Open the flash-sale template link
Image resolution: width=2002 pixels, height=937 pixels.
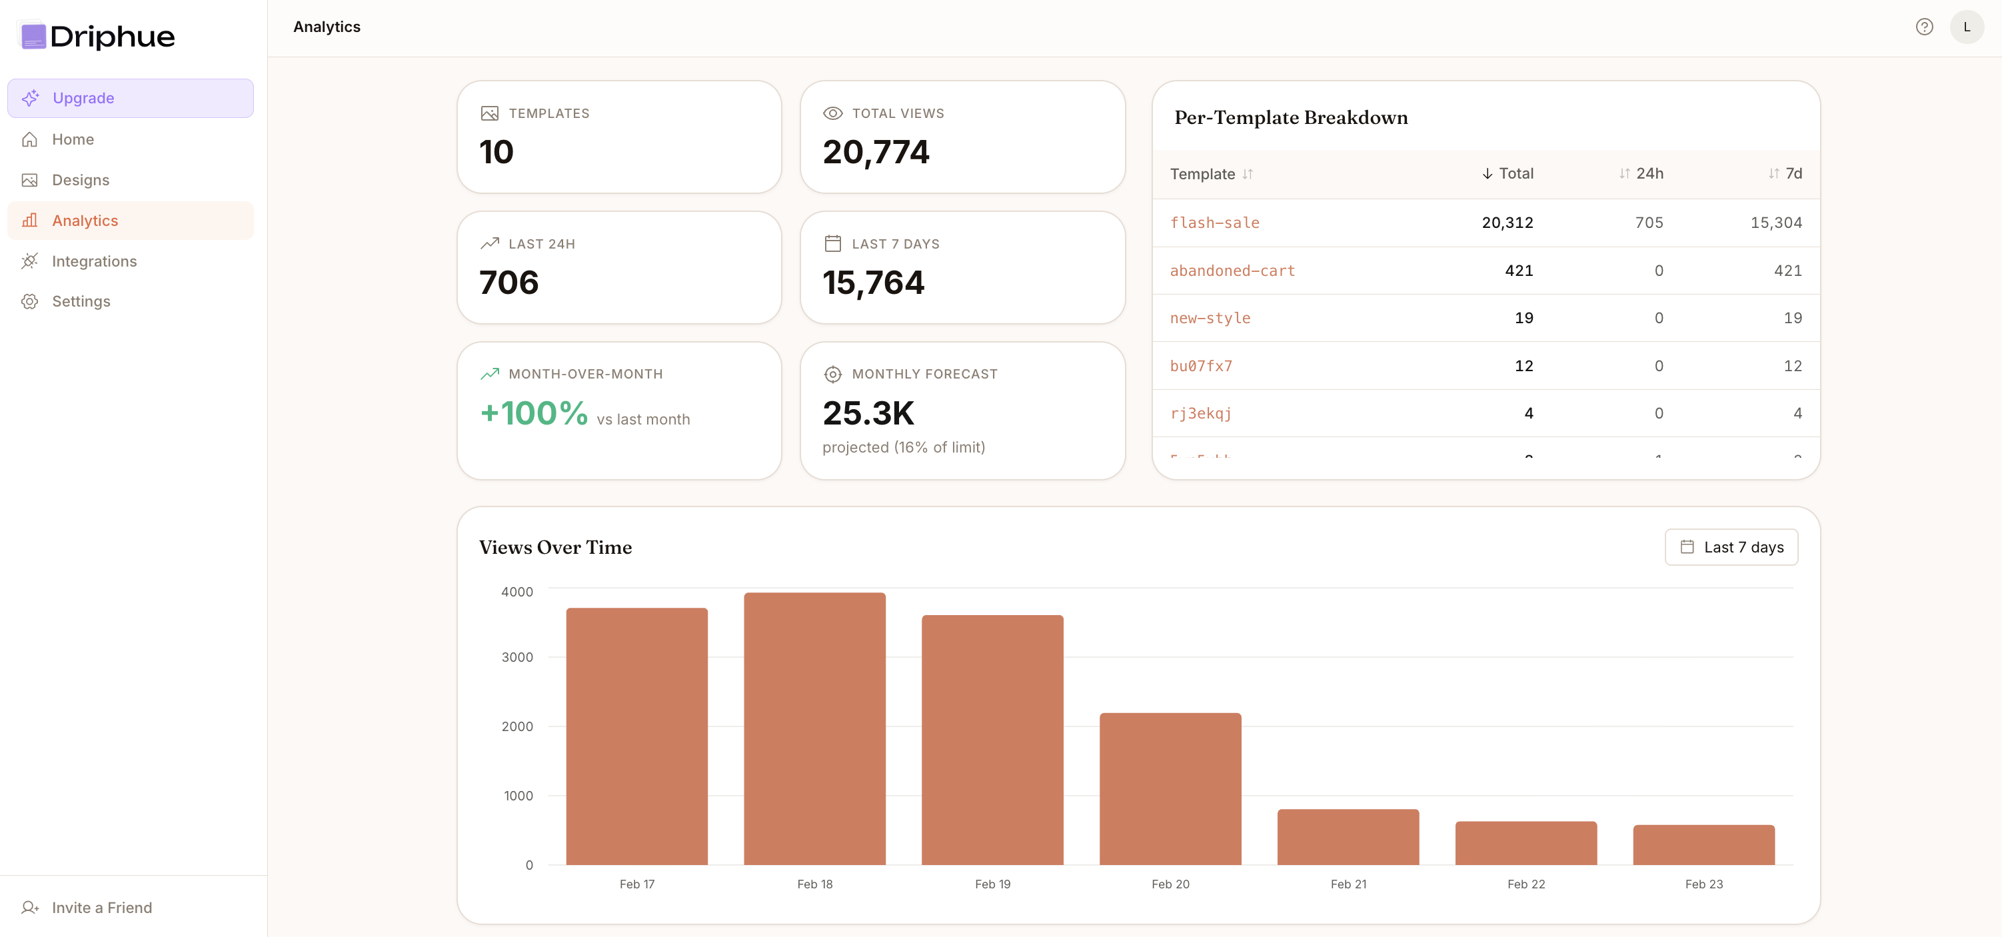pyautogui.click(x=1214, y=223)
